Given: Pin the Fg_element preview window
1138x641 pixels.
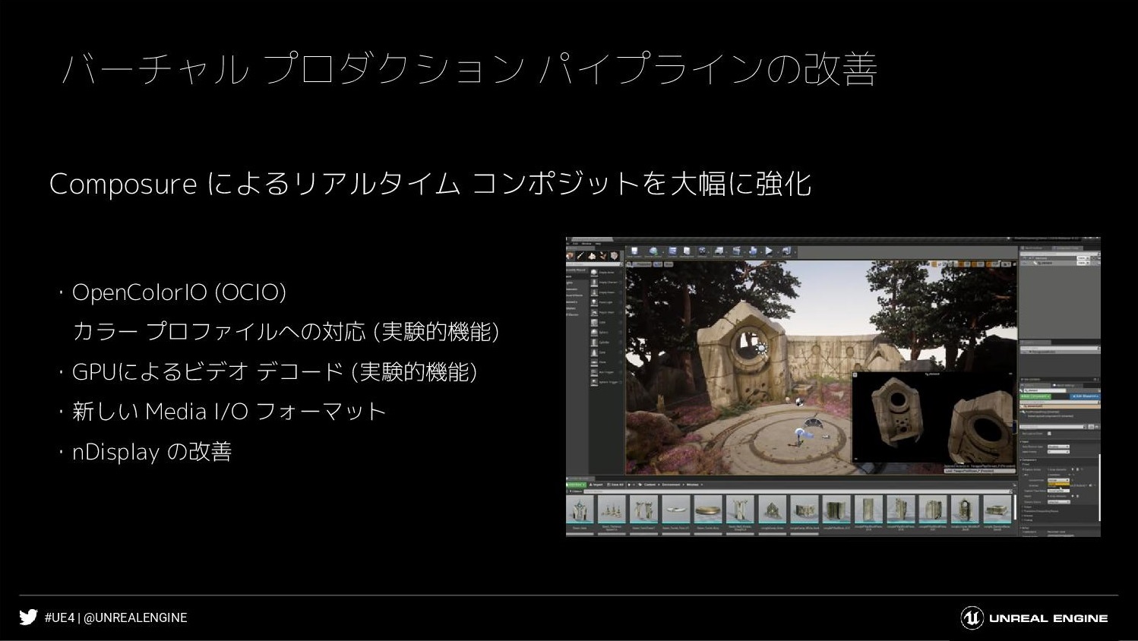Looking at the screenshot, I should point(855,374).
